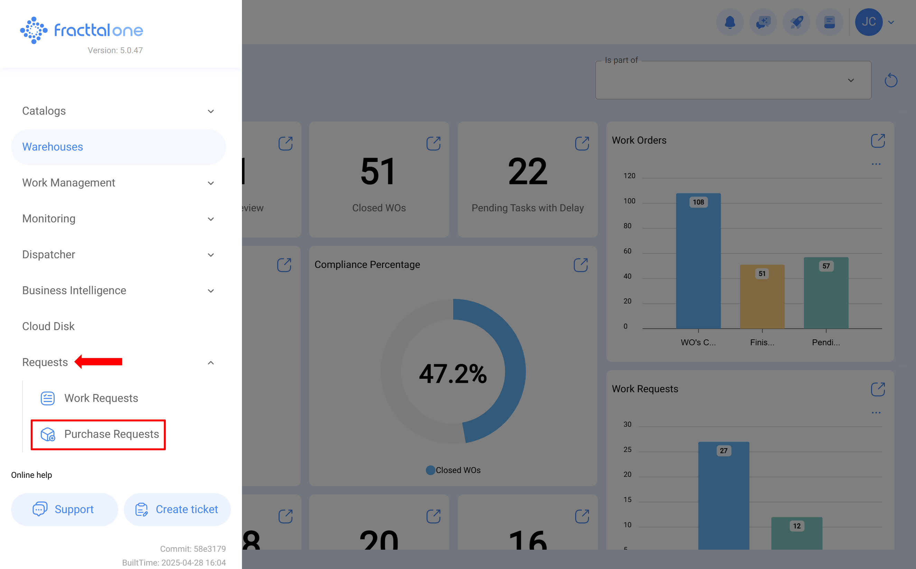Viewport: 916px width, 569px height.
Task: Open Work Orders chart three-dot menu
Action: pos(876,164)
